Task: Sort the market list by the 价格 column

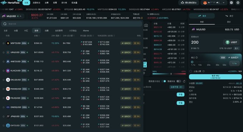Action: pyautogui.click(x=37, y=36)
